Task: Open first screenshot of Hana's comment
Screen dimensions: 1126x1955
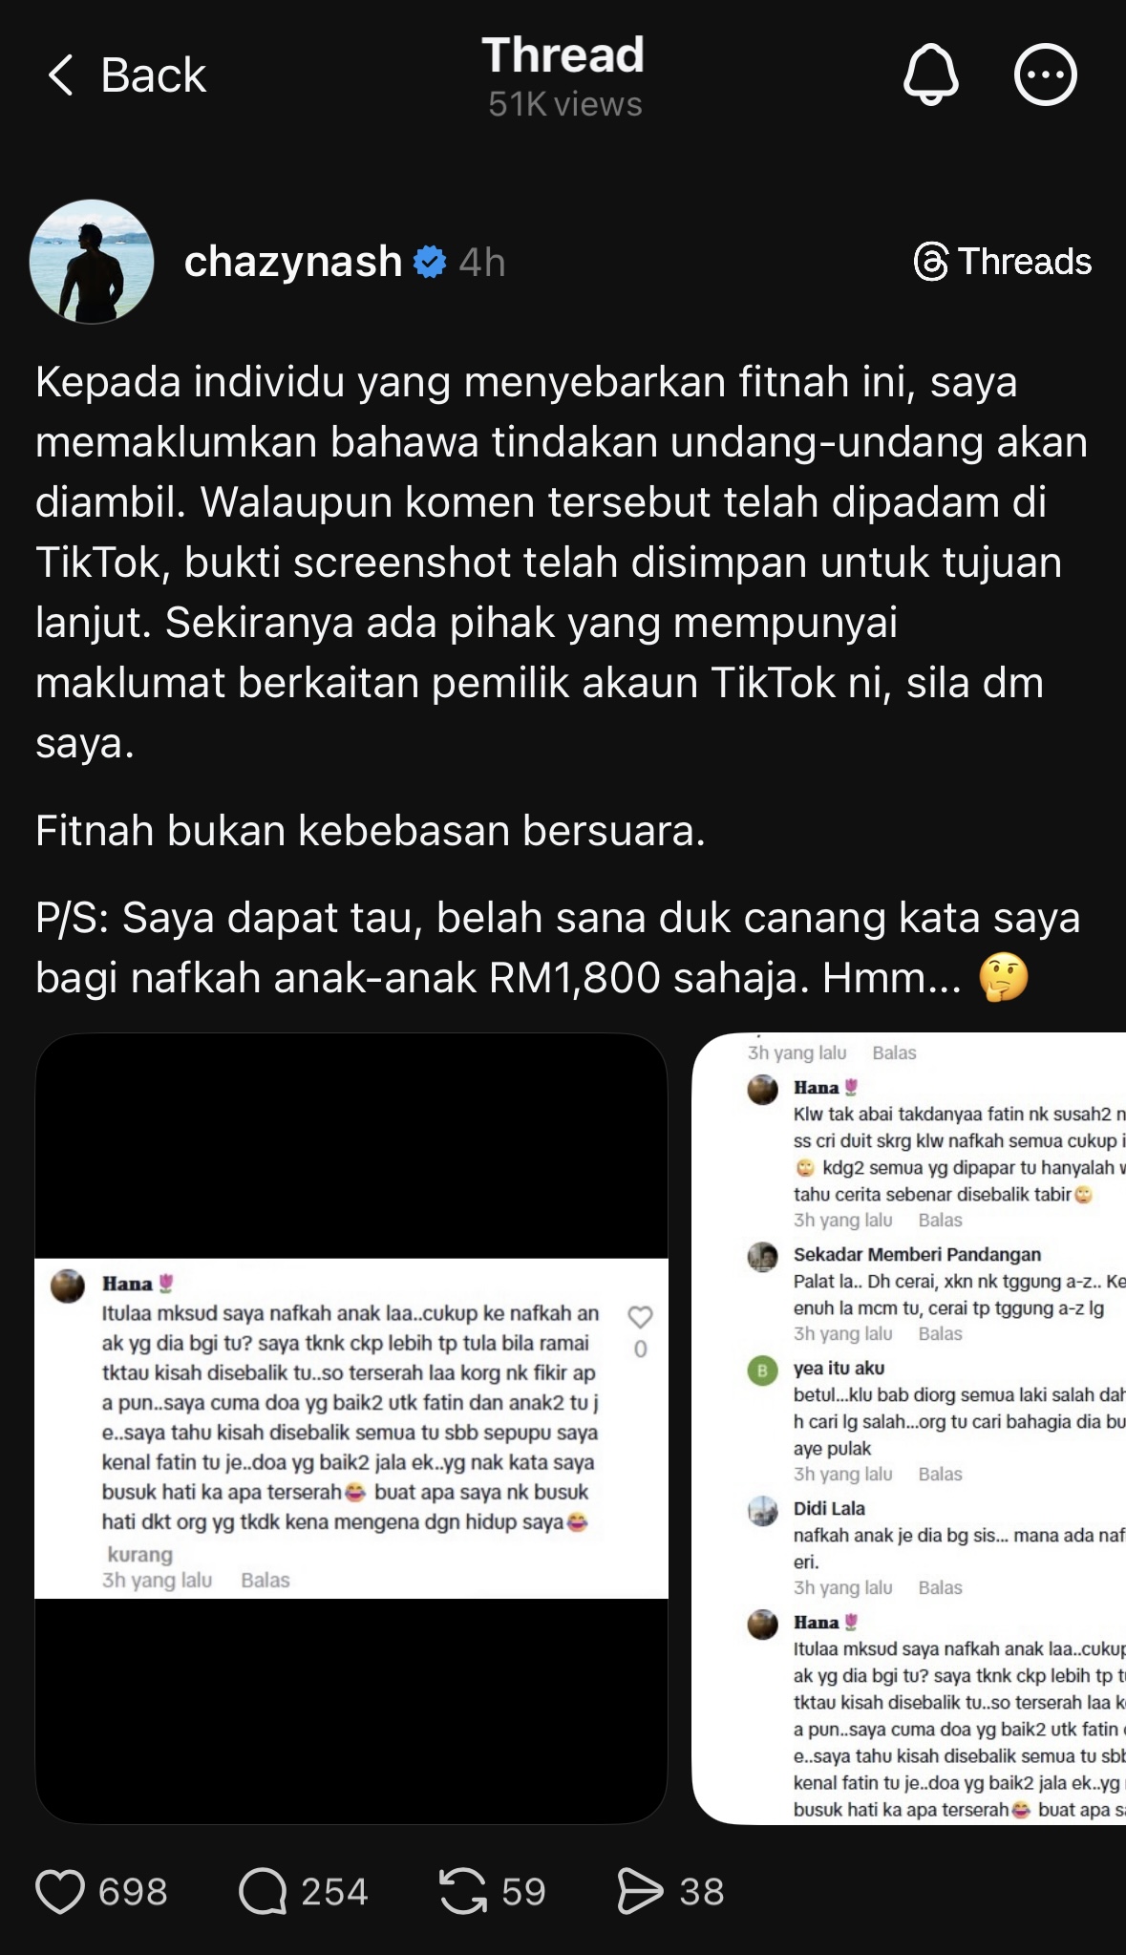Action: coord(351,1428)
